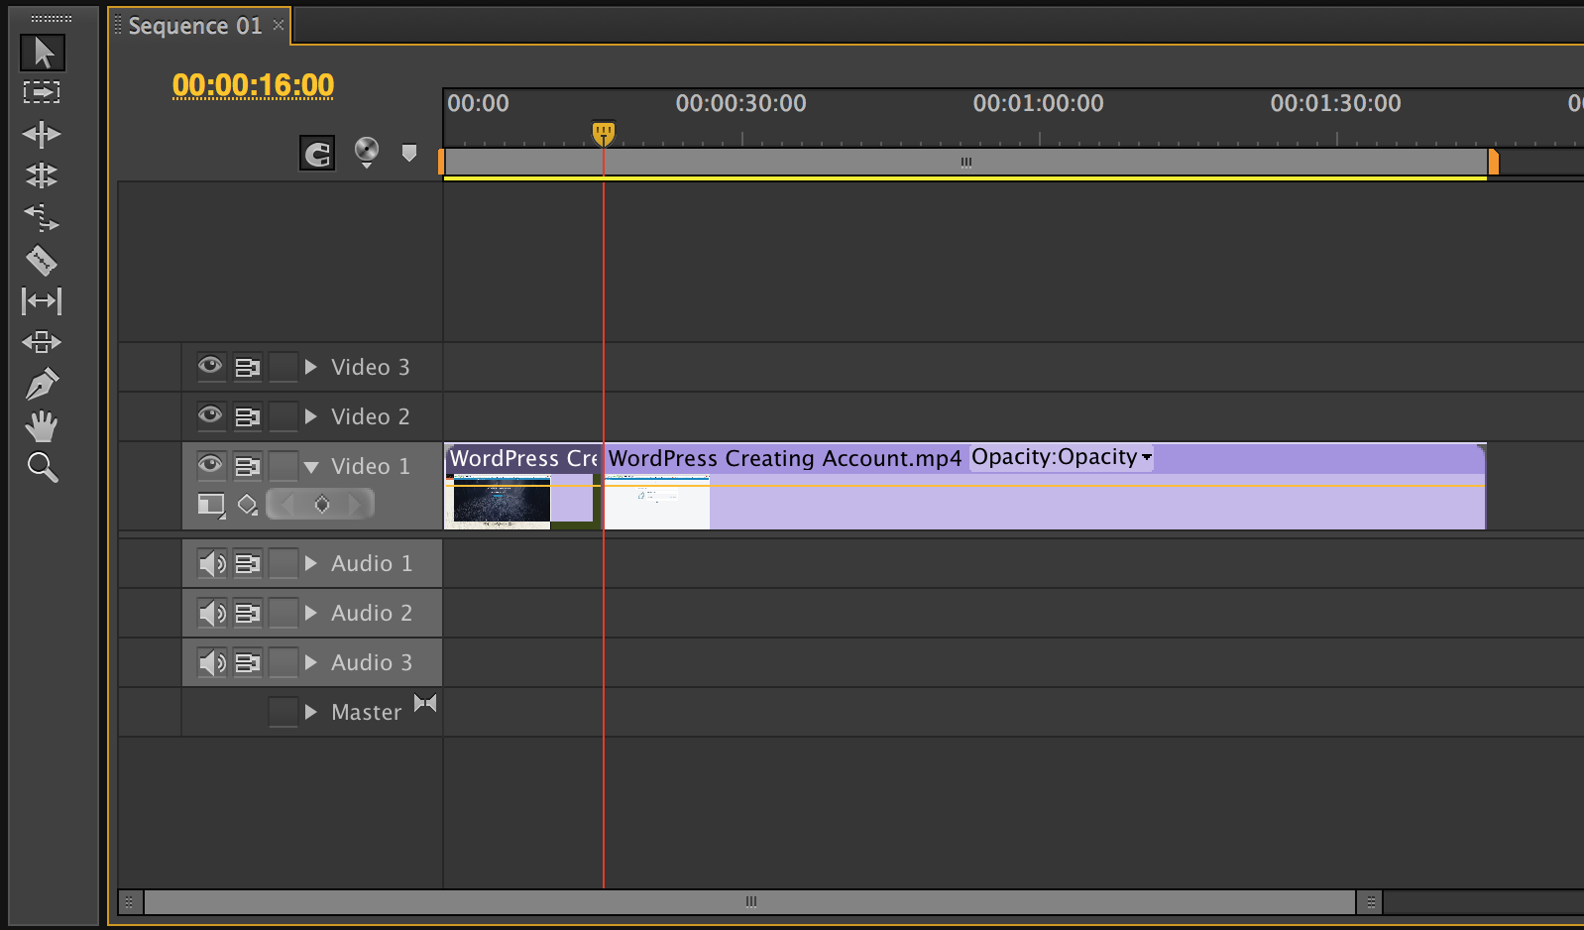Activate the Pen tool

pyautogui.click(x=42, y=385)
